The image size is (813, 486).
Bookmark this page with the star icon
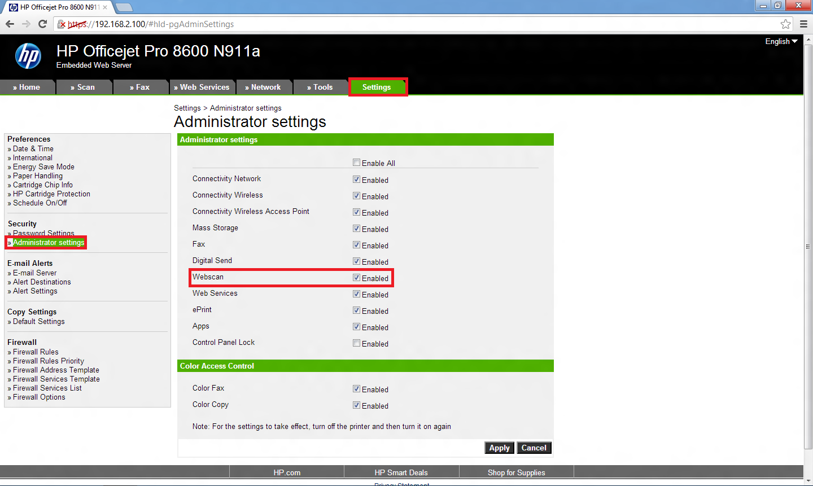pos(785,24)
